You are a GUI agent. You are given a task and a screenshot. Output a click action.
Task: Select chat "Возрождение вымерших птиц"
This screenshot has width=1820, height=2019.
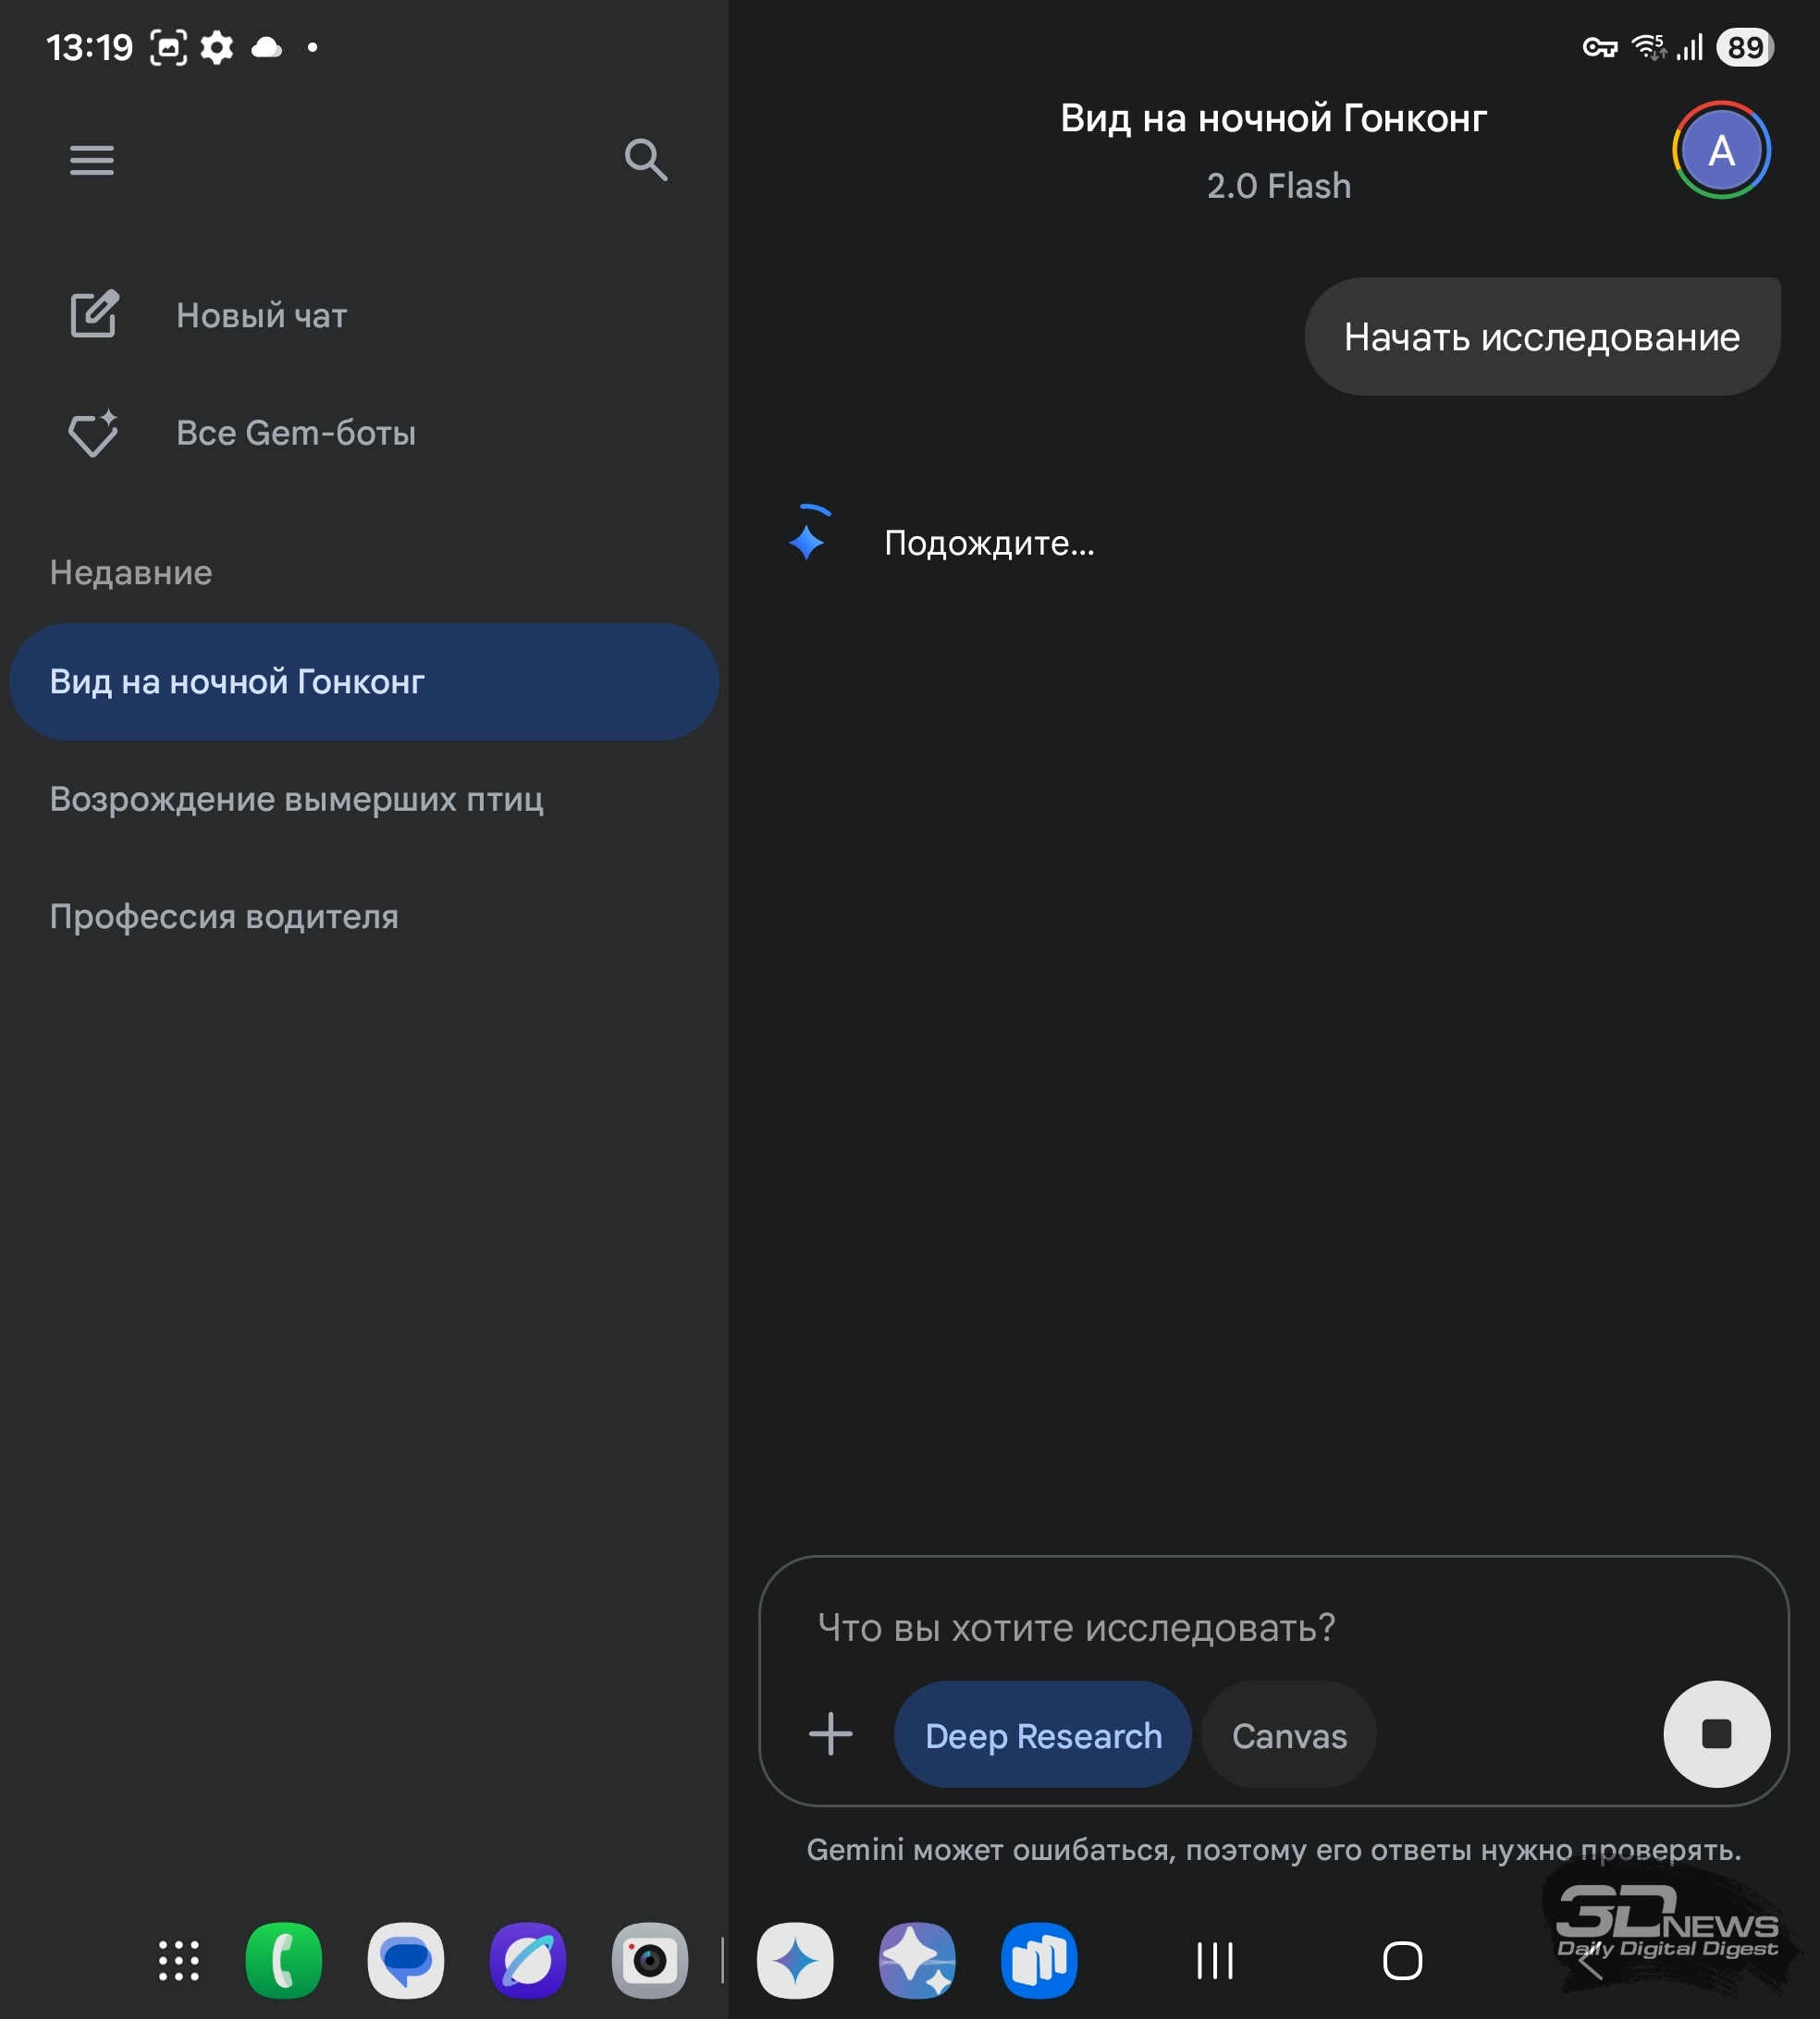pyautogui.click(x=297, y=800)
